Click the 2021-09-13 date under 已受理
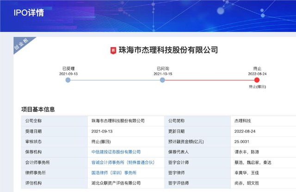 click(x=68, y=74)
